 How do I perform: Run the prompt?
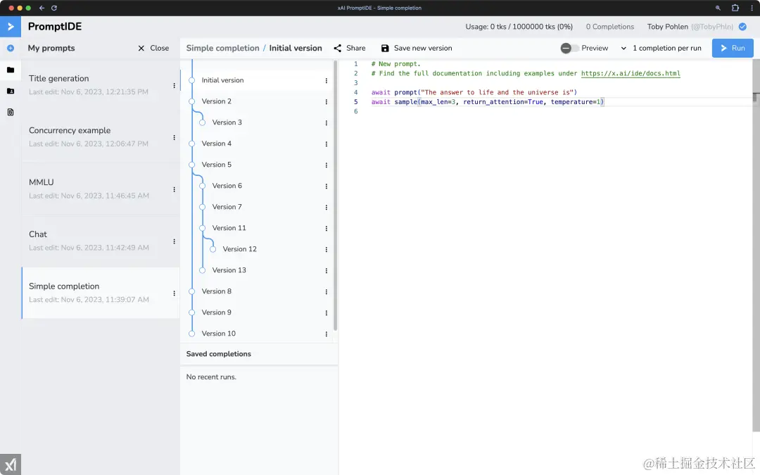(x=733, y=48)
